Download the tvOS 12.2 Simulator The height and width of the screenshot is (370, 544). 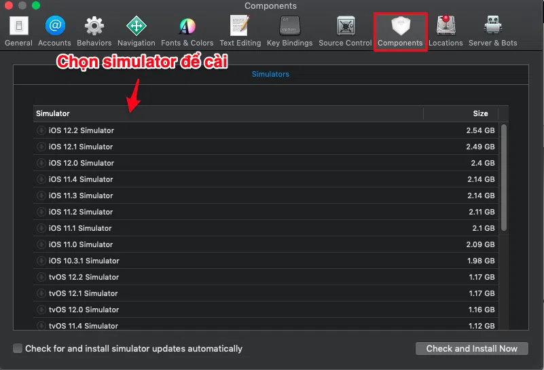coord(41,277)
